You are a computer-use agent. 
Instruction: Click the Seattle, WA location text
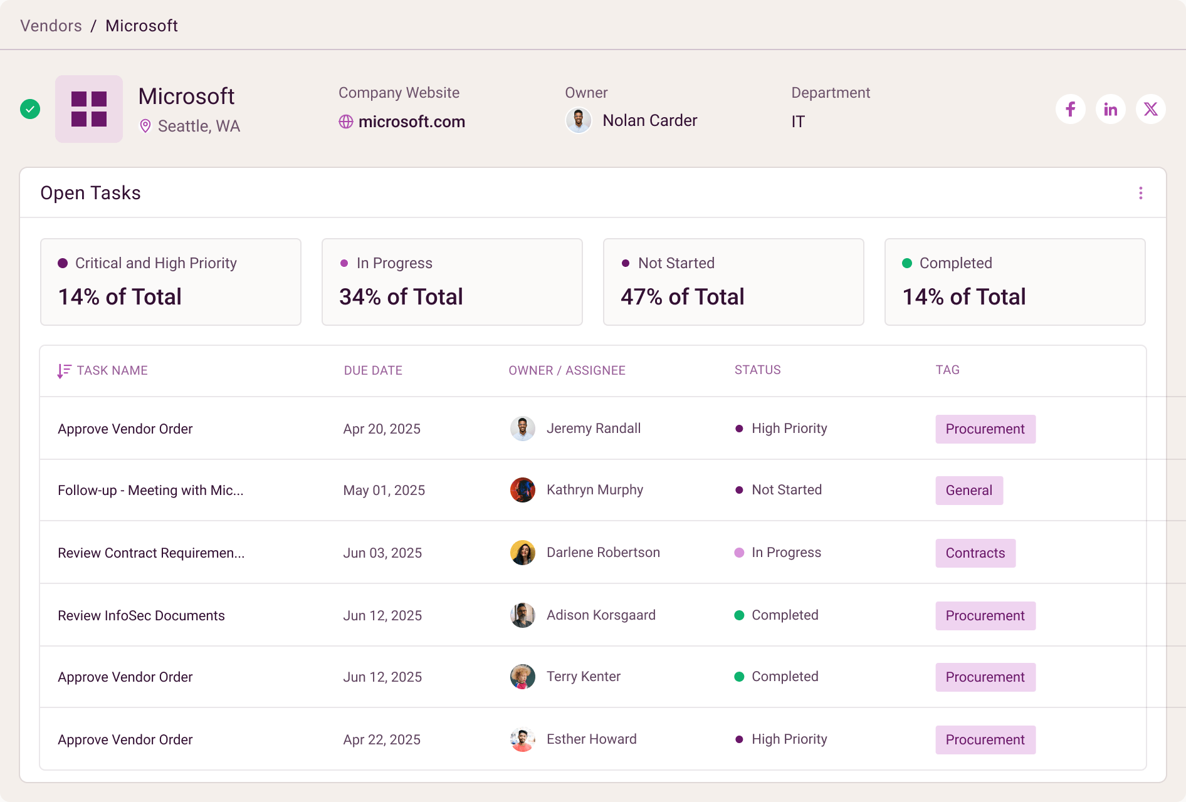tap(199, 126)
